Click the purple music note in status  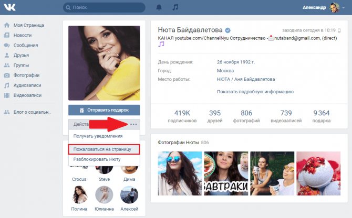[161, 44]
